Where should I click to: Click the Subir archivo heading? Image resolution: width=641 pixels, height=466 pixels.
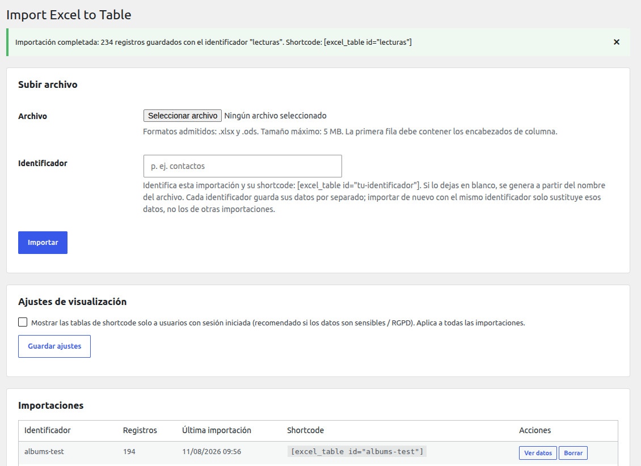coord(48,84)
